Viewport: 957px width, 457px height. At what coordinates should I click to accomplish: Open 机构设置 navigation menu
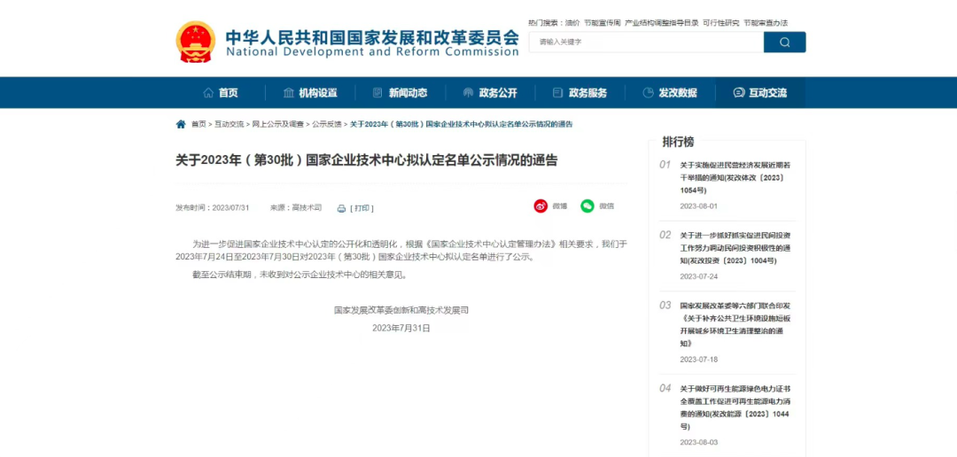tap(310, 93)
